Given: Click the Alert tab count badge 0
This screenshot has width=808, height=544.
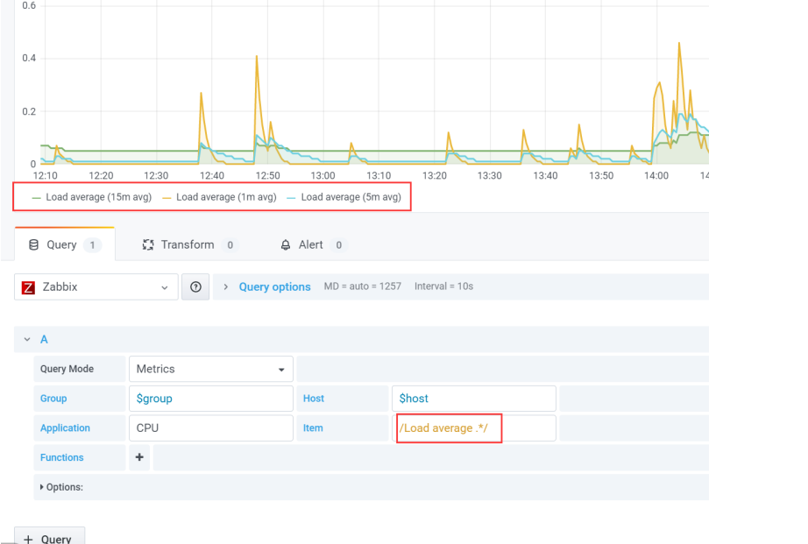Looking at the screenshot, I should [338, 245].
